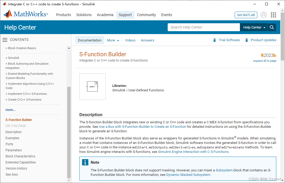Click in the Search Help Center field

[204, 27]
